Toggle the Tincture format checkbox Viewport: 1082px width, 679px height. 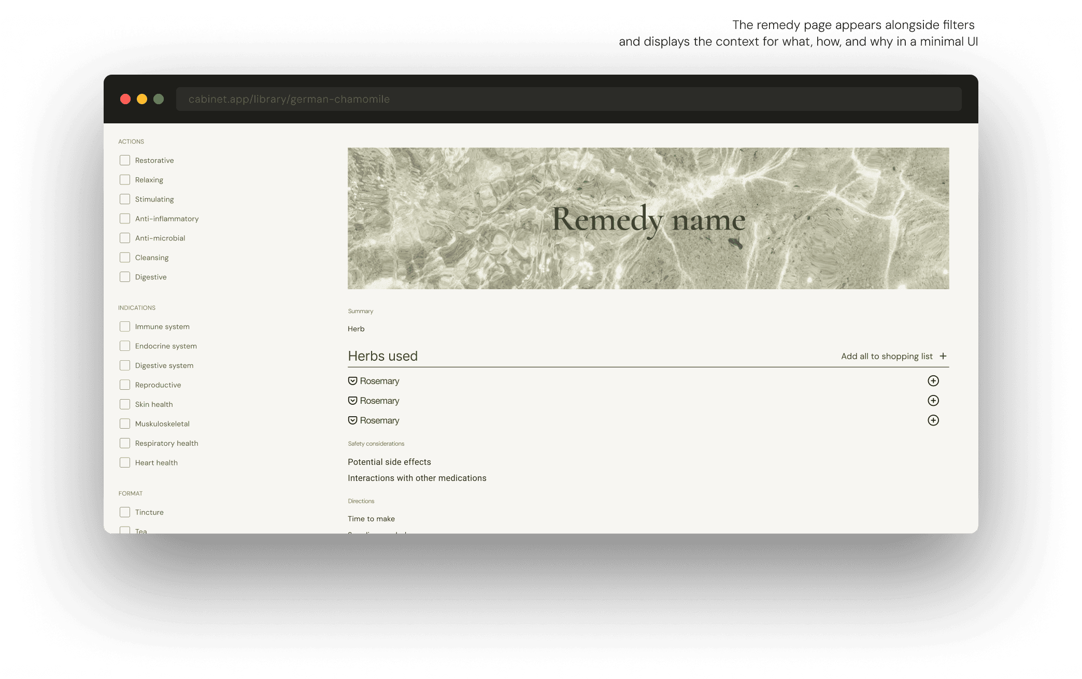[x=125, y=512]
